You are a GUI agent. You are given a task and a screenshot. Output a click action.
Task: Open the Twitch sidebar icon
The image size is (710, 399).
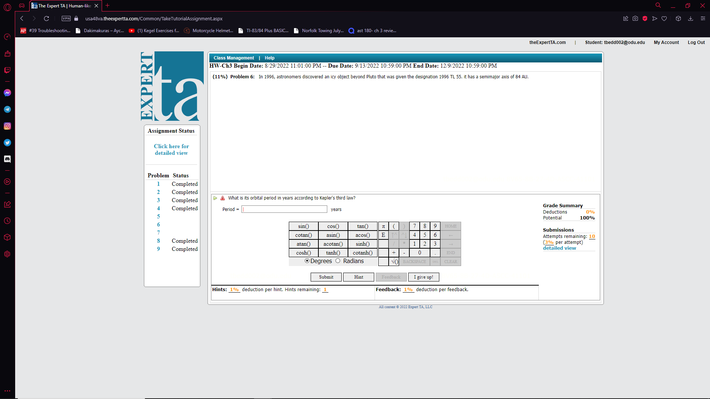(7, 70)
